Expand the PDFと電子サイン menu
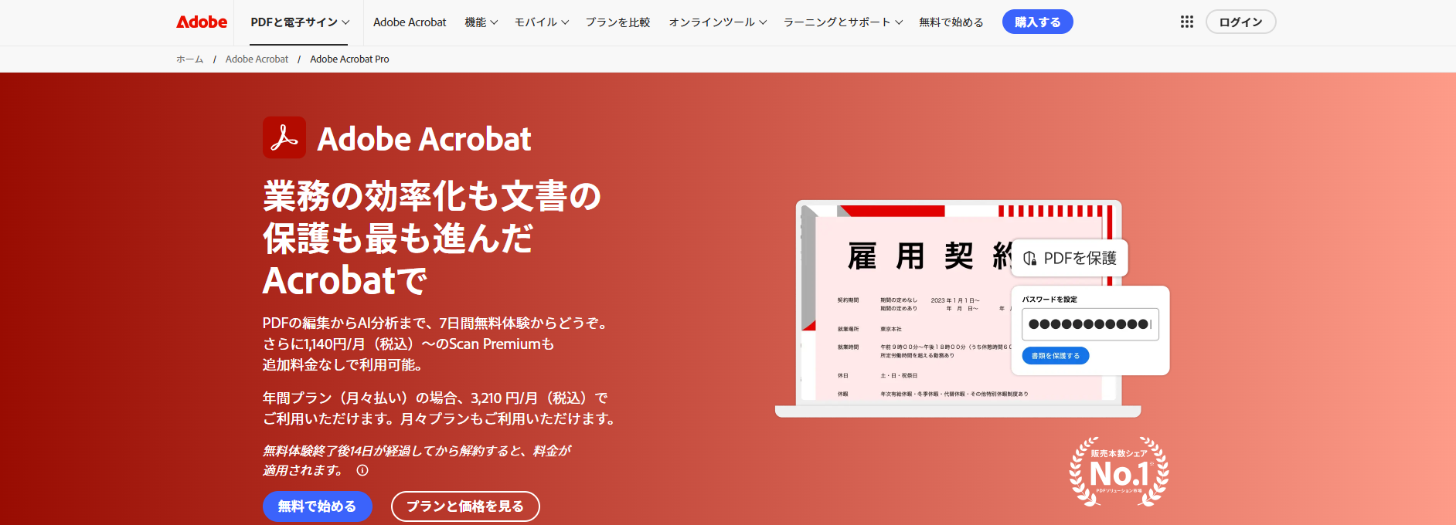Image resolution: width=1456 pixels, height=525 pixels. [x=300, y=22]
